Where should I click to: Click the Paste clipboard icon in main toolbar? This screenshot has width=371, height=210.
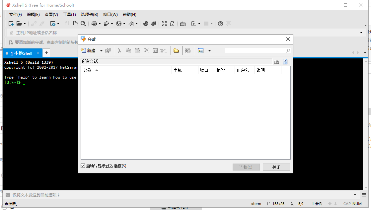[x=75, y=24]
